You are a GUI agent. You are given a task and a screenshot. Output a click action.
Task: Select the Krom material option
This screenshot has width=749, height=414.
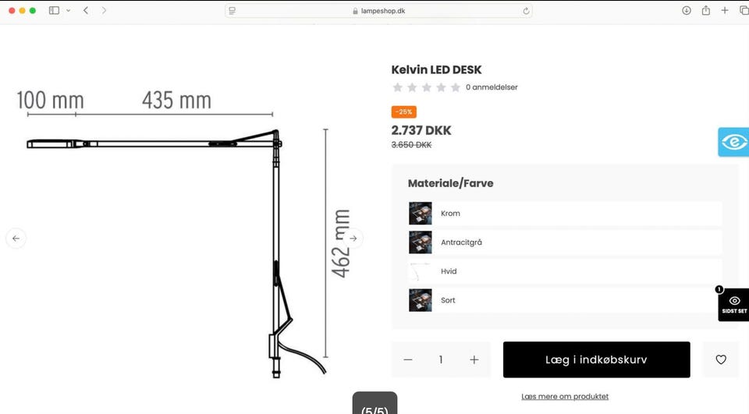click(x=565, y=214)
